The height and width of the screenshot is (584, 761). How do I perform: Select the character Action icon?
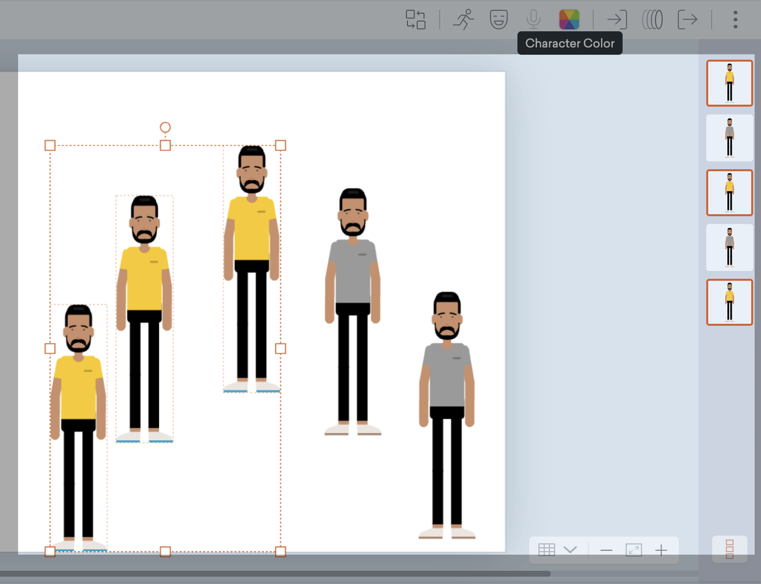(463, 20)
